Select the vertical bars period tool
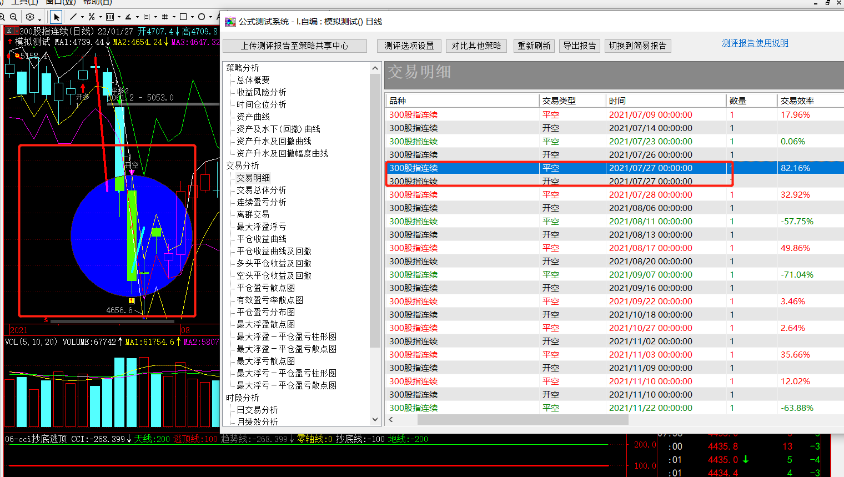This screenshot has height=477, width=844. [110, 17]
